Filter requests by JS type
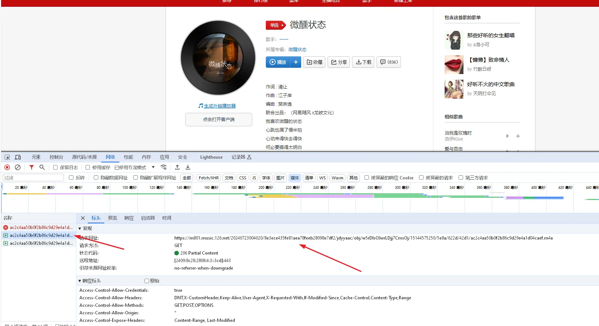Screen dimensions: 599x326 tap(254, 178)
